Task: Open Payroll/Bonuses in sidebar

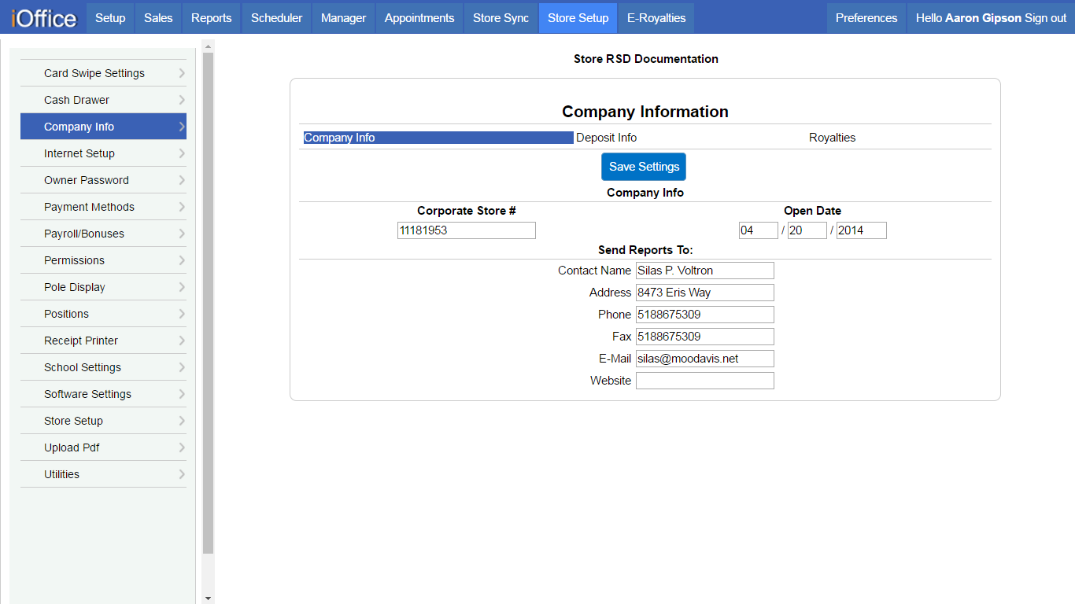Action: [x=103, y=234]
